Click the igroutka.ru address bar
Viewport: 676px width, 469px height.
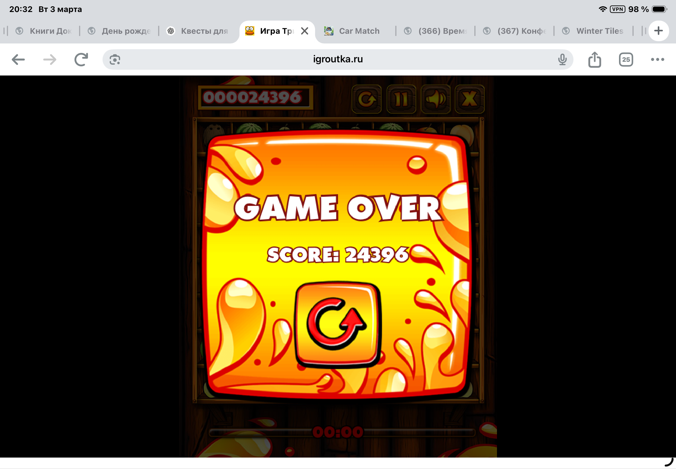click(x=337, y=59)
